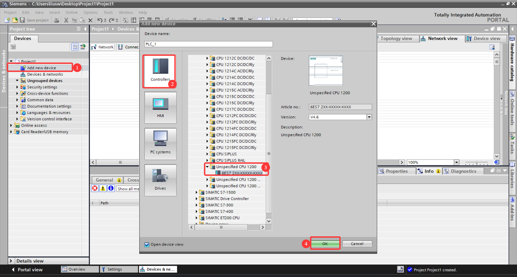Open the Edit menu

[26, 12]
